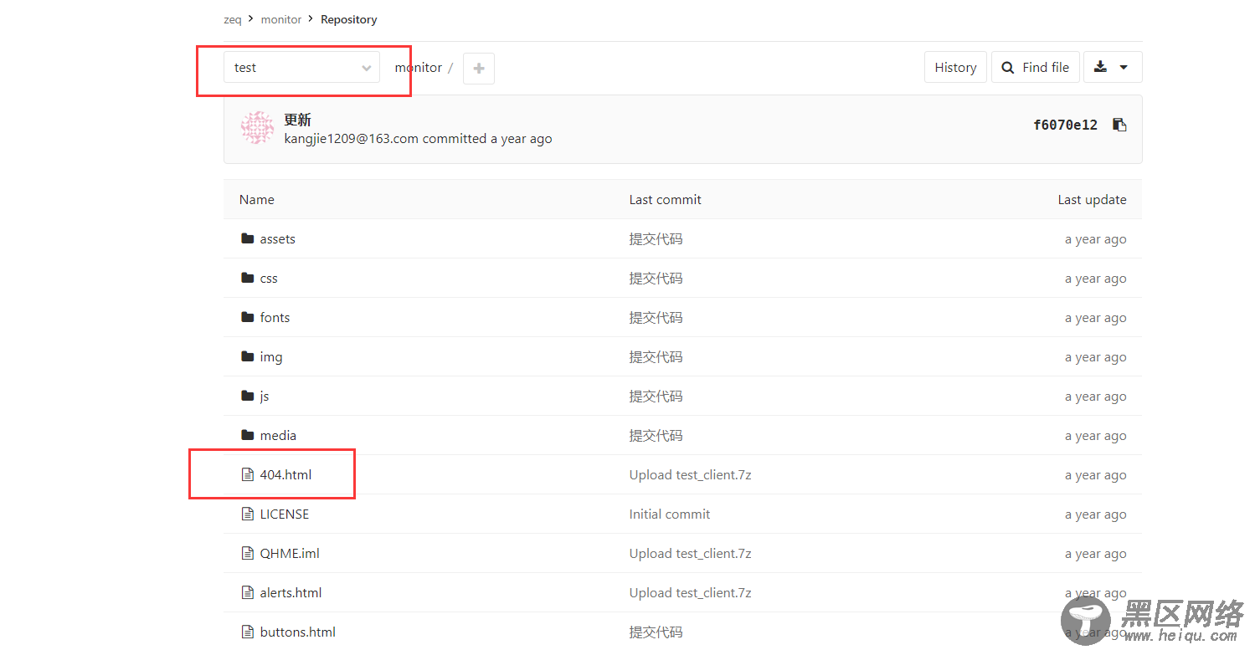Open the buttons.html file

tap(298, 632)
